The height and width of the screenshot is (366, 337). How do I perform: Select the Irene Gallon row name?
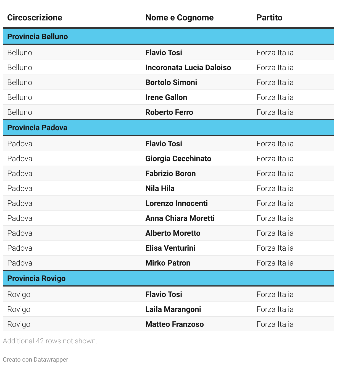pos(166,97)
